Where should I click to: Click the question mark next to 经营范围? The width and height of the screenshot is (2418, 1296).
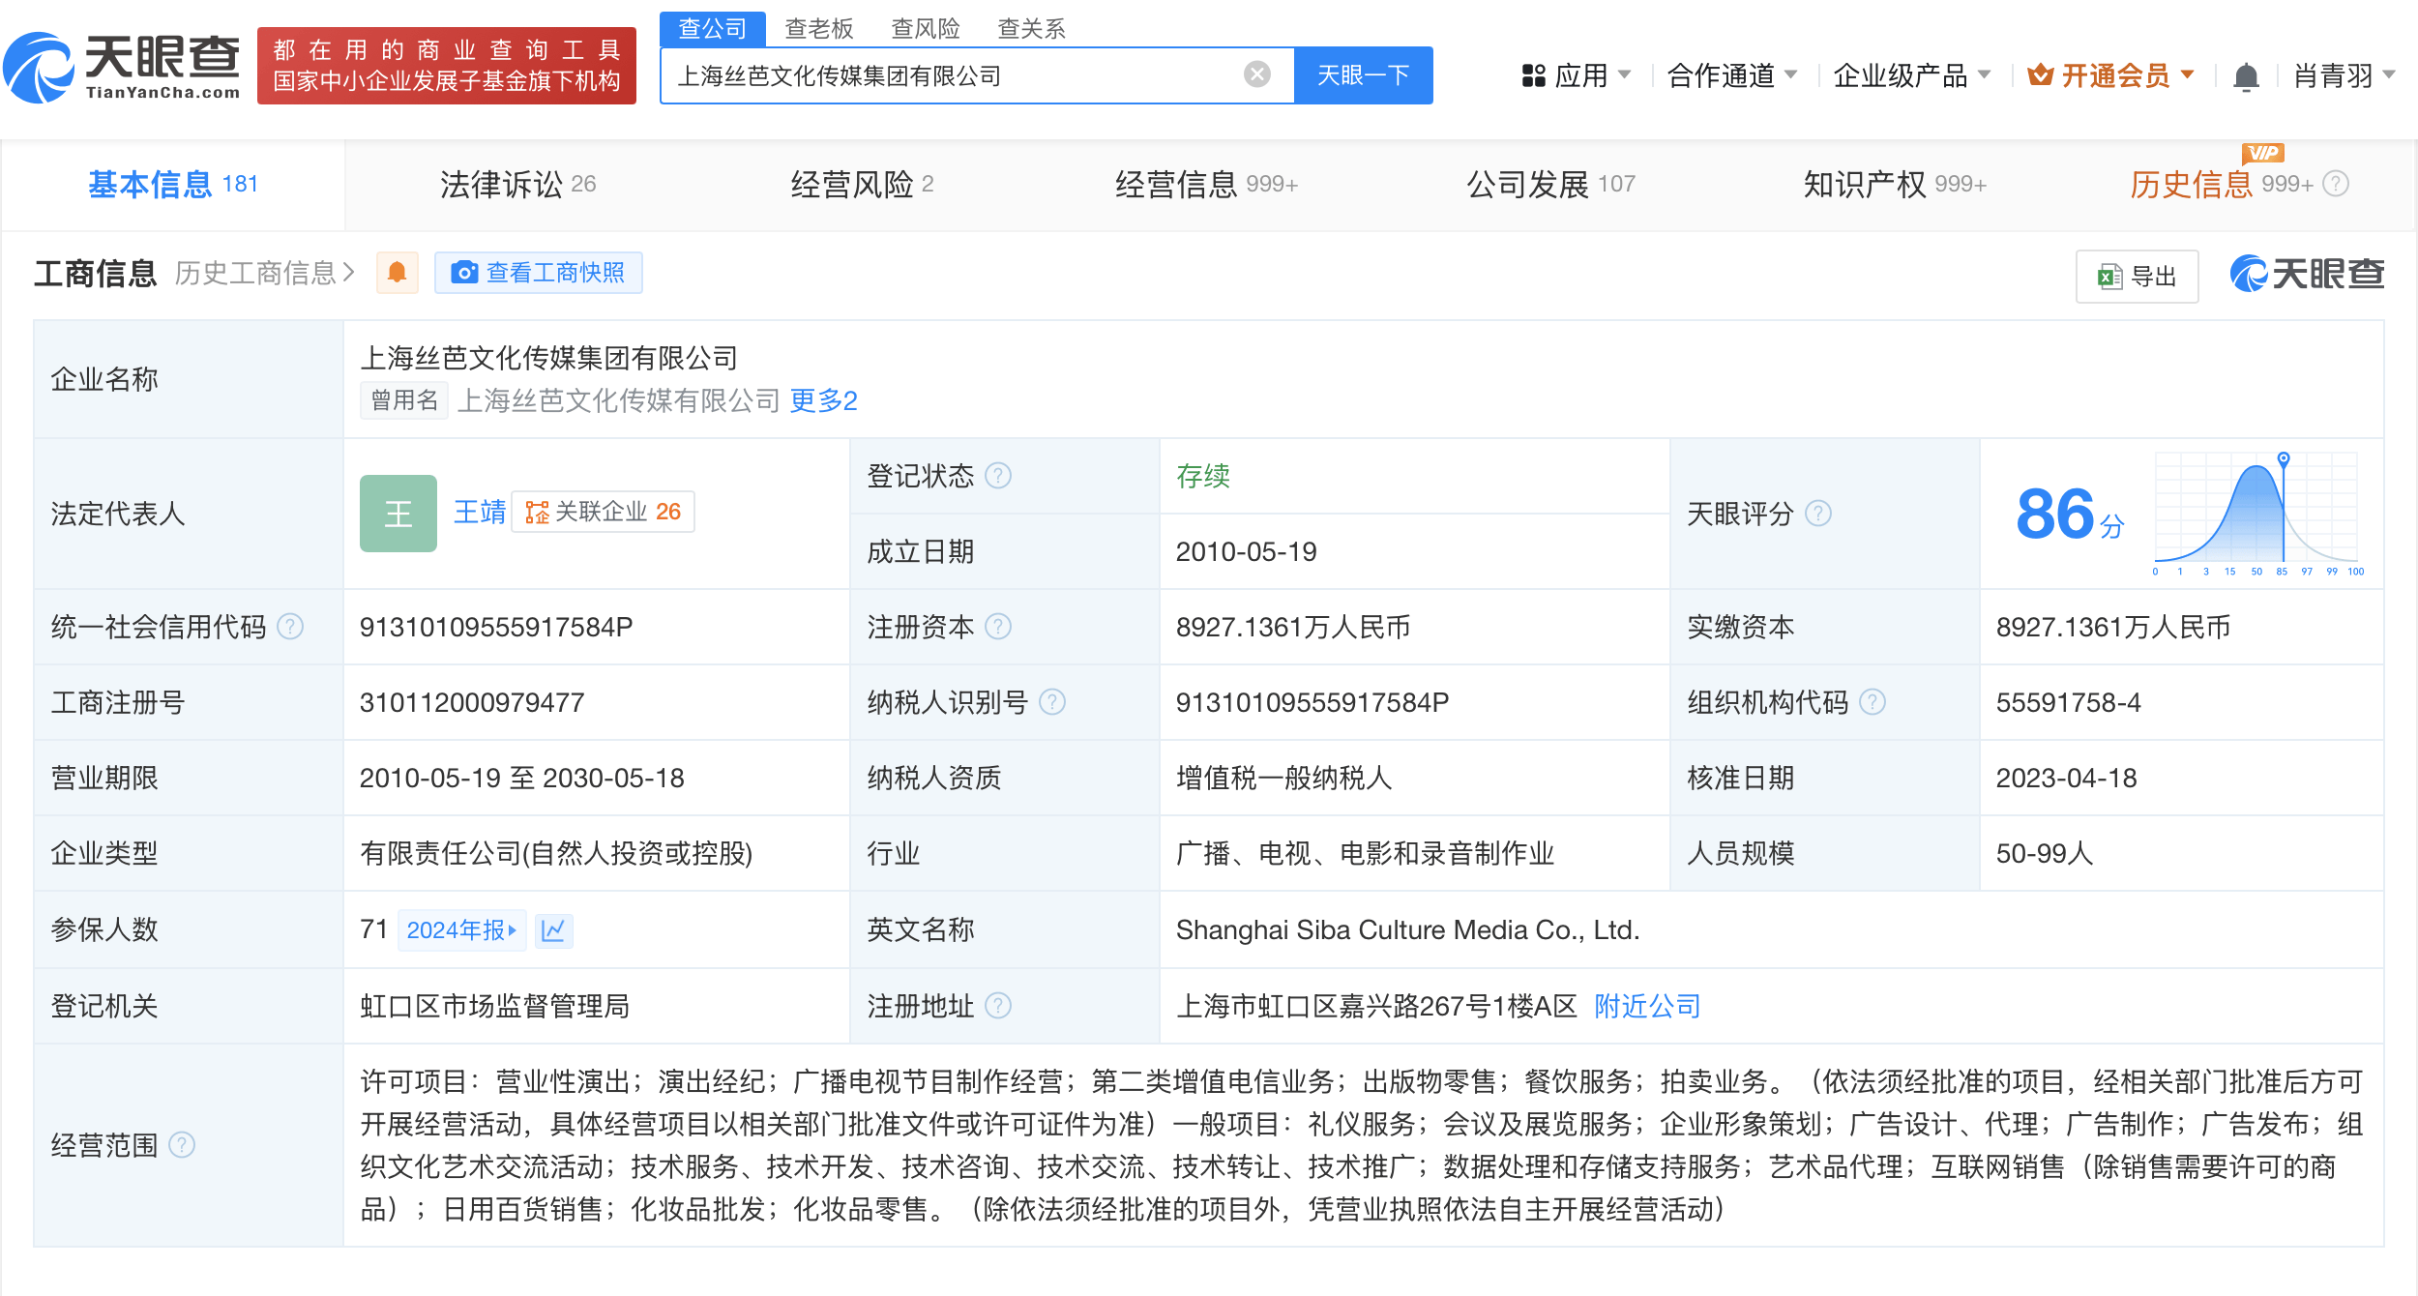click(x=182, y=1145)
